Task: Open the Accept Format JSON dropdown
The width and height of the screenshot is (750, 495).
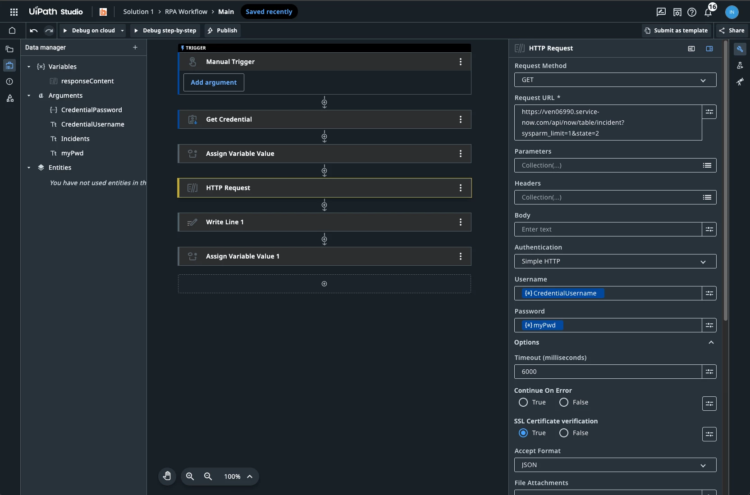Action: [615, 465]
